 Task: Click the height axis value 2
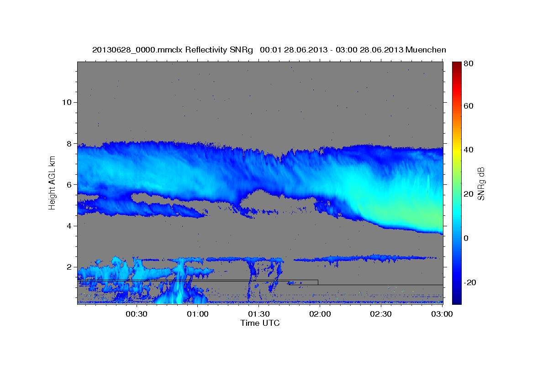[68, 267]
